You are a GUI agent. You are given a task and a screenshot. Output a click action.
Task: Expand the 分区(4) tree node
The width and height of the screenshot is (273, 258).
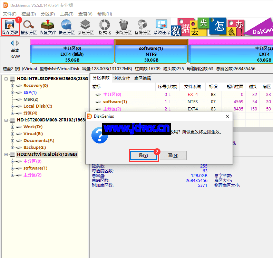click(x=12, y=113)
